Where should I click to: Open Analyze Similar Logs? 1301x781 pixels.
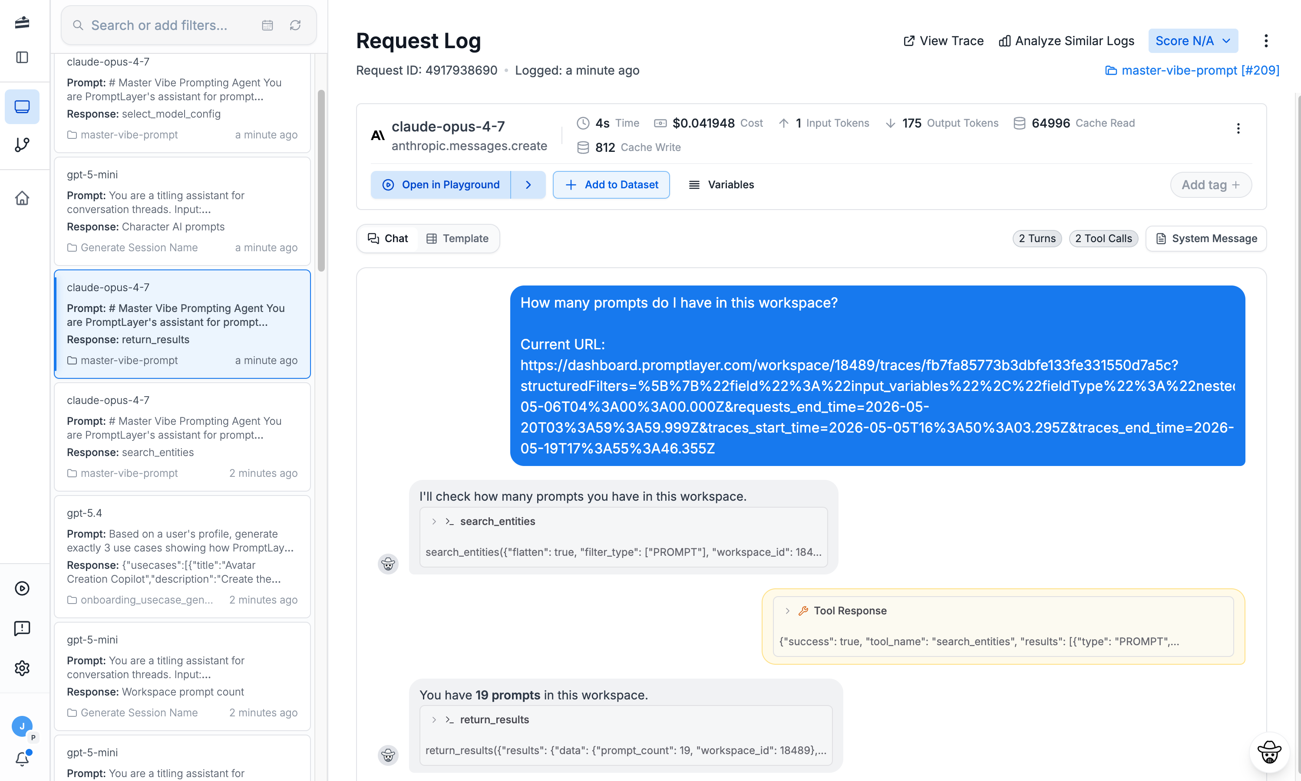[1066, 40]
